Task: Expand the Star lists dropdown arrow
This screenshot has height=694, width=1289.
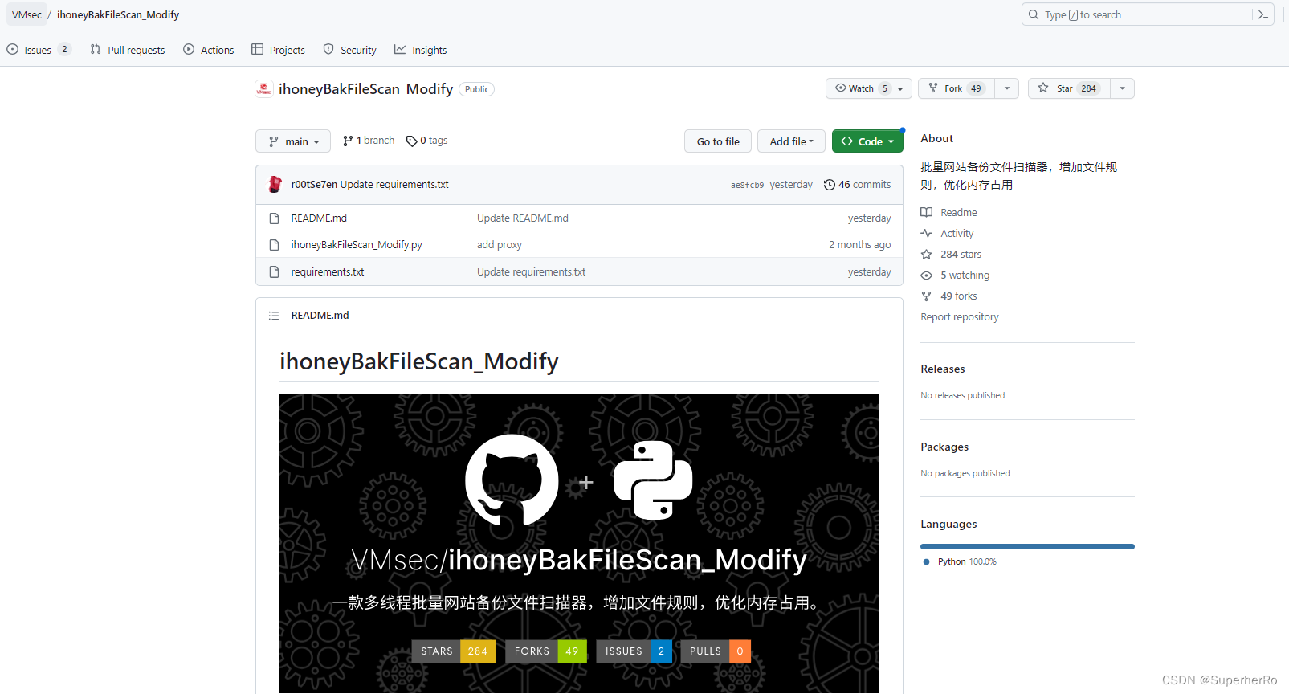Action: [1122, 88]
